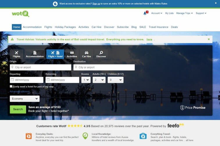Open Flights in the main navigation
220x146 pixels.
point(48,27)
